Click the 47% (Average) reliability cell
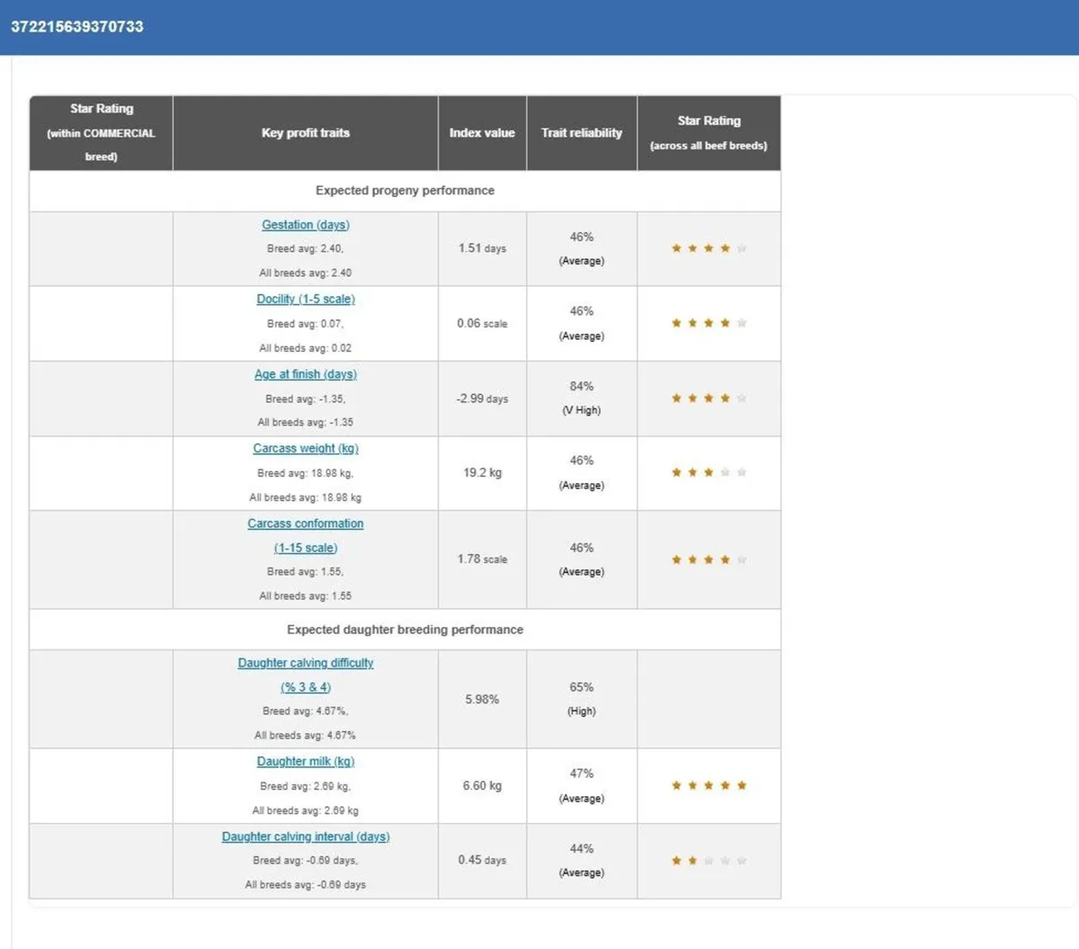This screenshot has height=949, width=1079. pyautogui.click(x=582, y=785)
